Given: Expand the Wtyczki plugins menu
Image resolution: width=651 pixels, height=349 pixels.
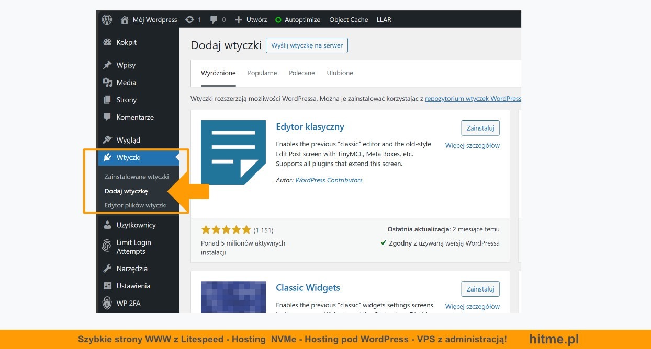Looking at the screenshot, I should pos(128,157).
